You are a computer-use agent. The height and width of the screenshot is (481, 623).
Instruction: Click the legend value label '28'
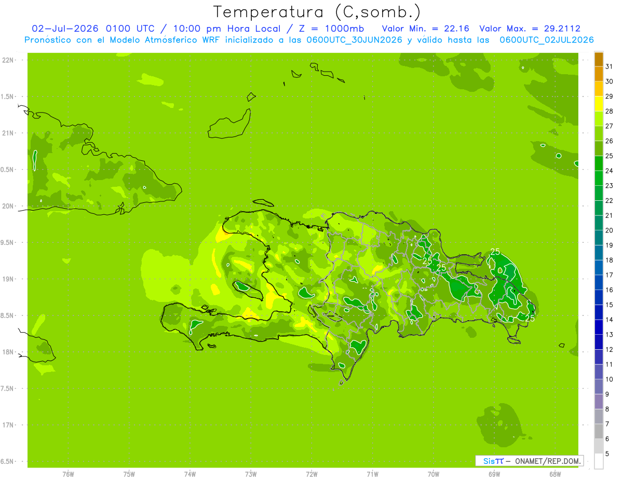point(609,111)
